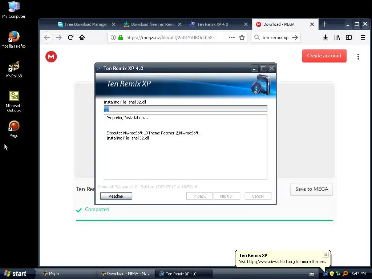The width and height of the screenshot is (372, 279).
Task: Click the MEGA logo
Action: [x=51, y=56]
